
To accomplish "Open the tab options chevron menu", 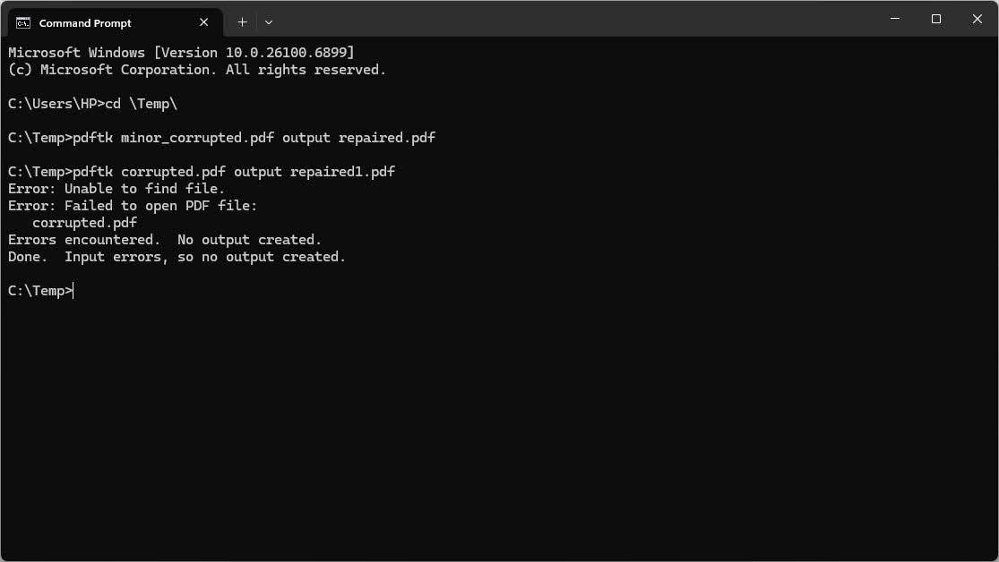I will point(268,21).
